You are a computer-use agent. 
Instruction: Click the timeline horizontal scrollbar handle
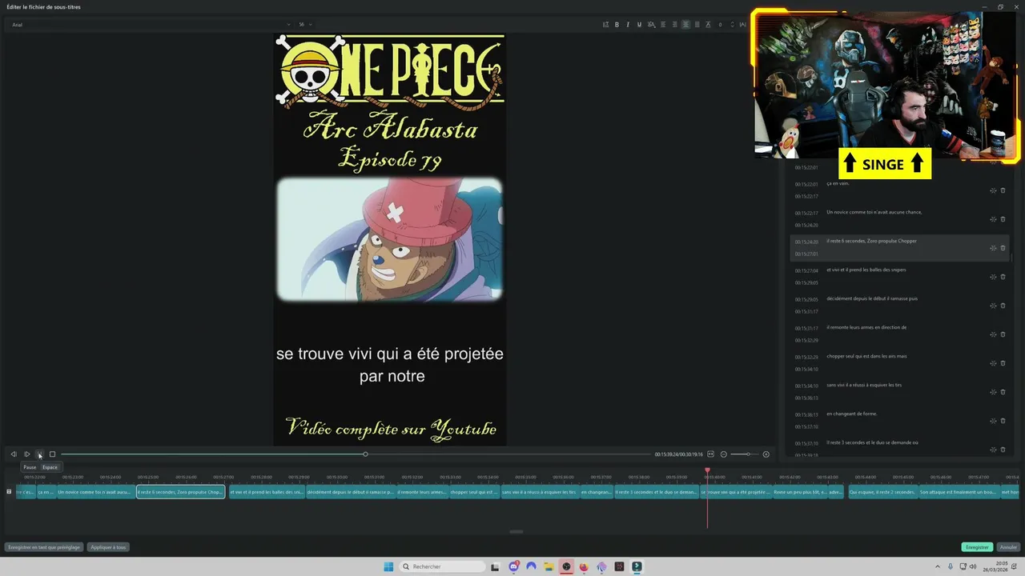(x=517, y=531)
